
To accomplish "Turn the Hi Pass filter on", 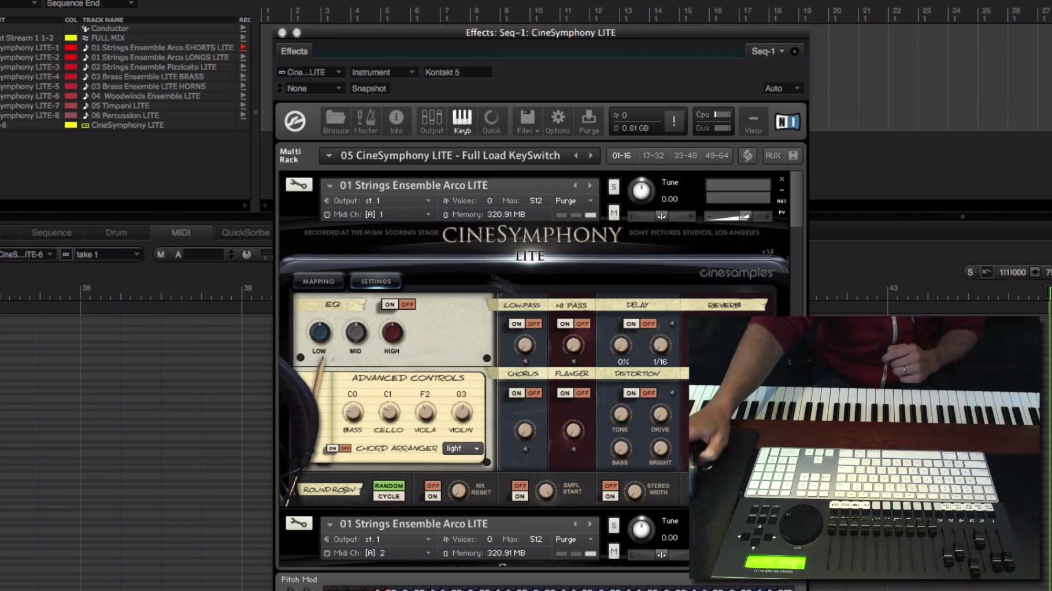I will click(x=565, y=324).
